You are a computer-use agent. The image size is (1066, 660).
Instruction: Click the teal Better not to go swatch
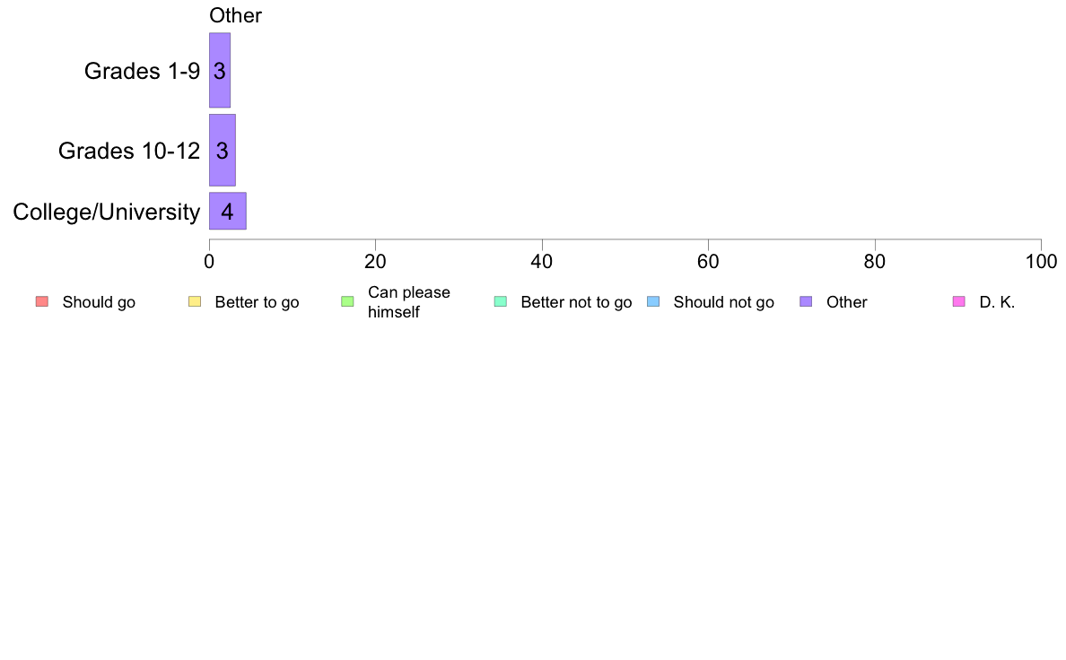click(501, 302)
